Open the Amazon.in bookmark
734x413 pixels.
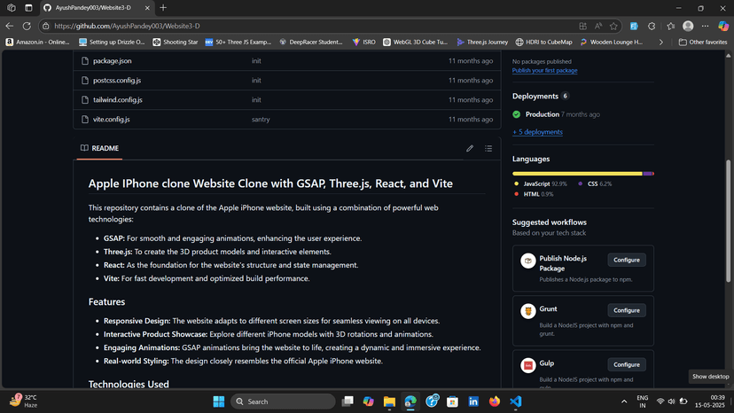37,43
